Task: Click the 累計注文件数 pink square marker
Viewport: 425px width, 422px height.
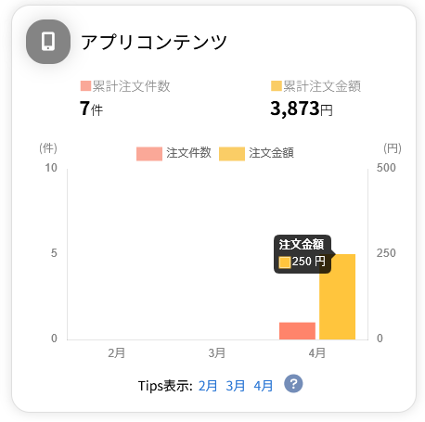Action: (85, 86)
